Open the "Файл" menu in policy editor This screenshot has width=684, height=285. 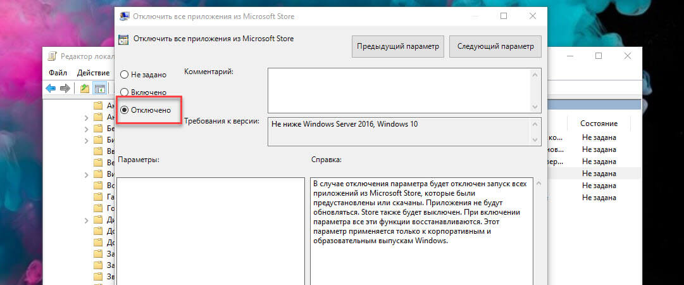tap(58, 72)
